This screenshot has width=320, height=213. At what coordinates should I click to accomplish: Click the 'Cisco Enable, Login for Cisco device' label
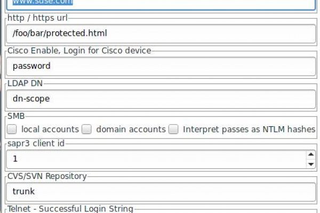click(x=78, y=51)
